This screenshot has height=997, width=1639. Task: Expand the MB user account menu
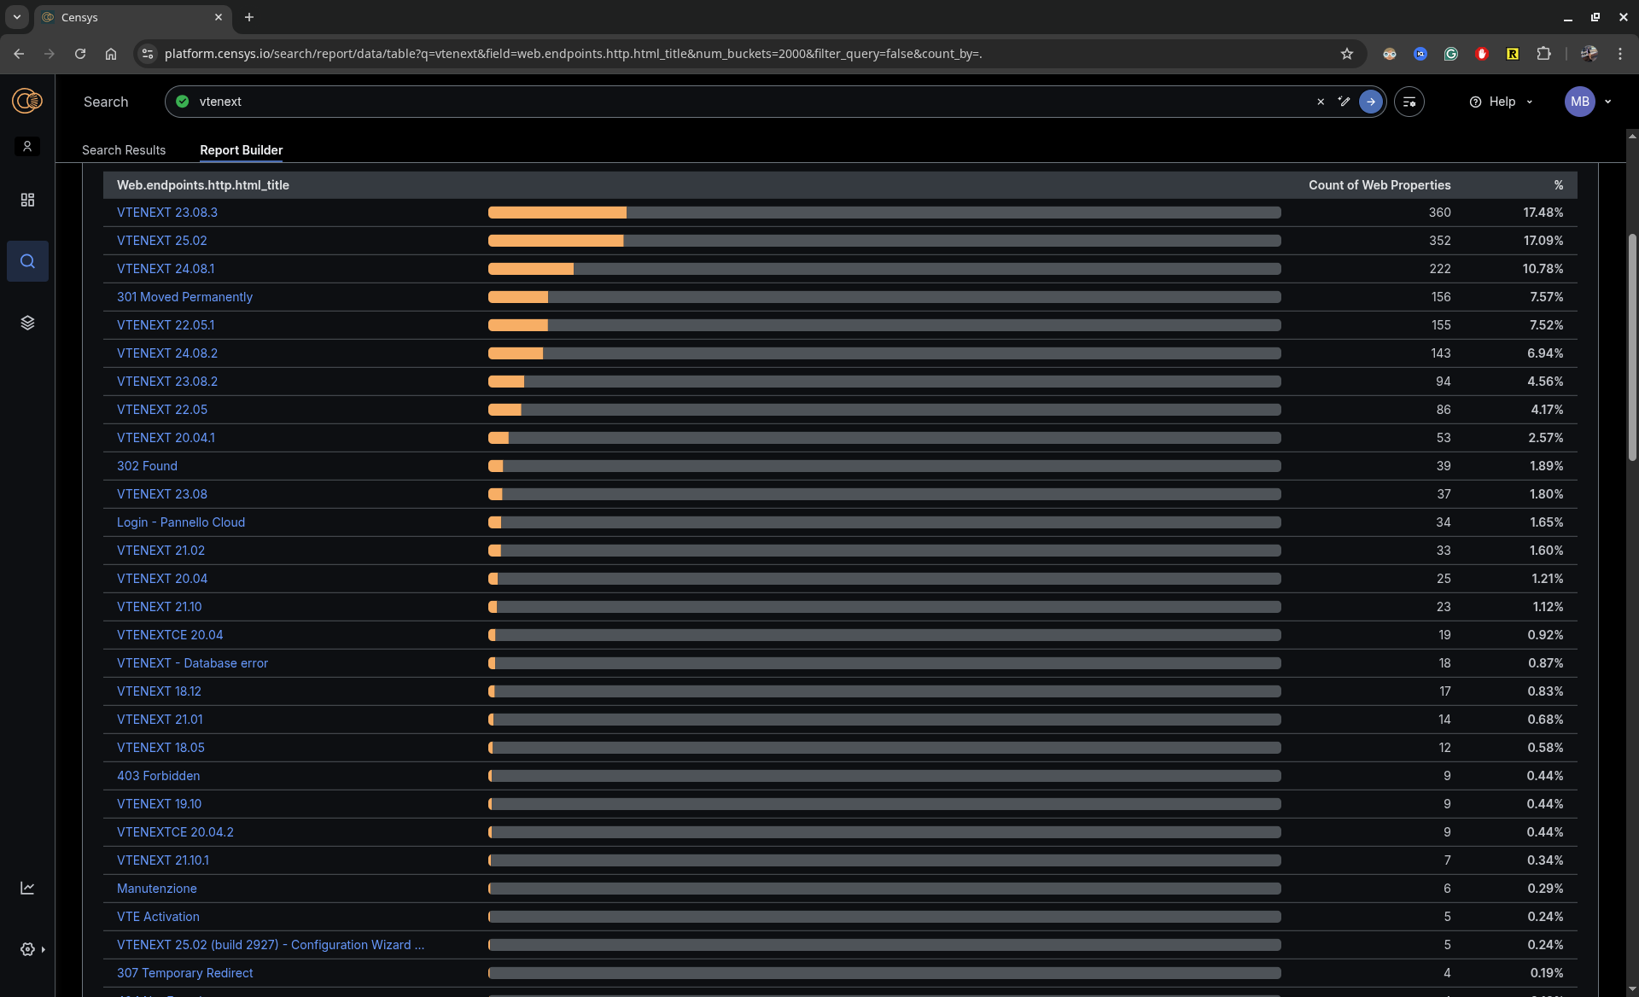1589,102
